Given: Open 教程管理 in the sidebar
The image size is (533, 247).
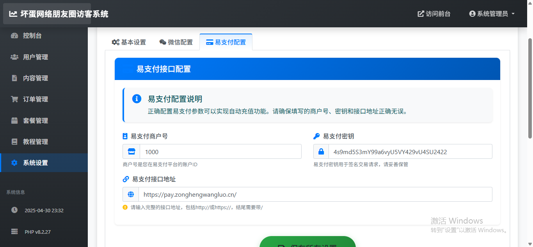Looking at the screenshot, I should tap(44, 142).
